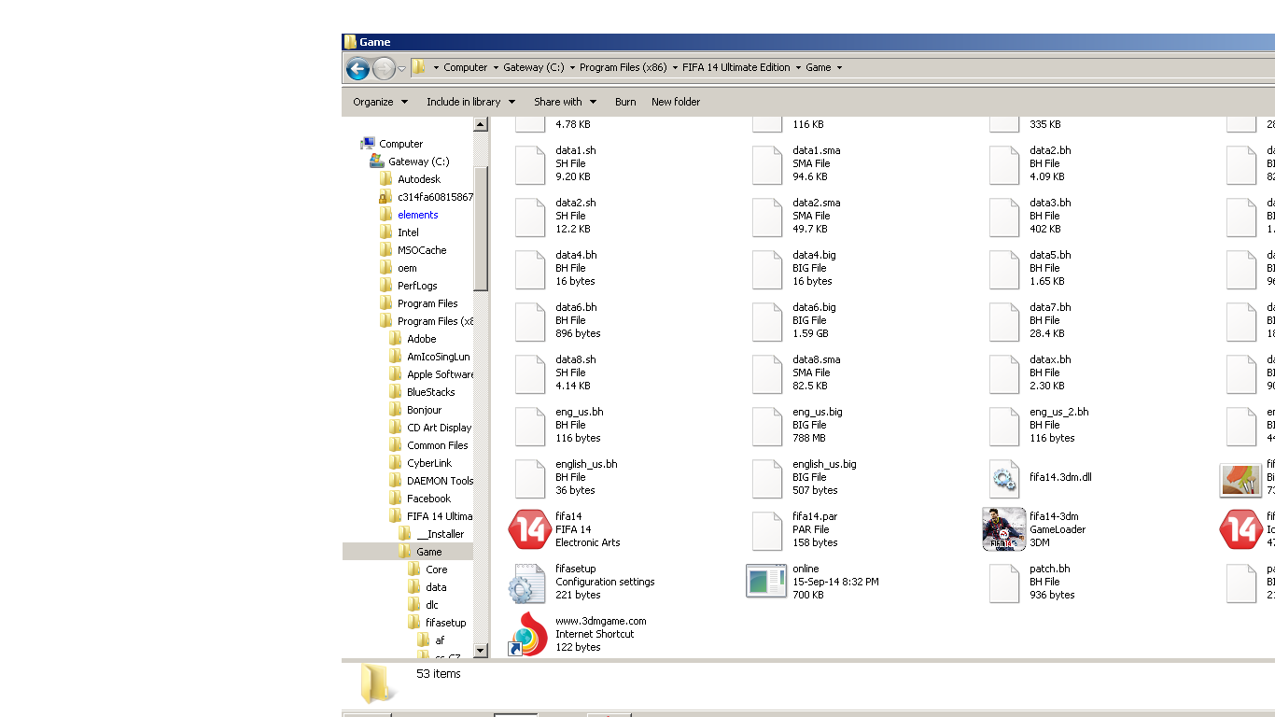Open the elements folder in the tree
Image resolution: width=1275 pixels, height=717 pixels.
[417, 215]
